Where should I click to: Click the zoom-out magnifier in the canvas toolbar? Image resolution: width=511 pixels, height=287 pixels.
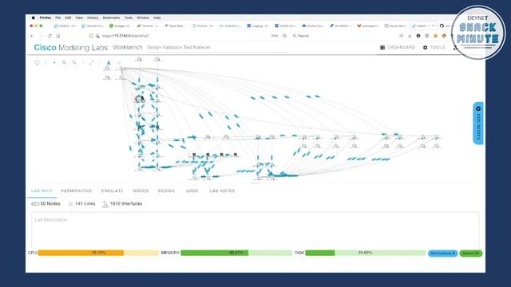(74, 62)
